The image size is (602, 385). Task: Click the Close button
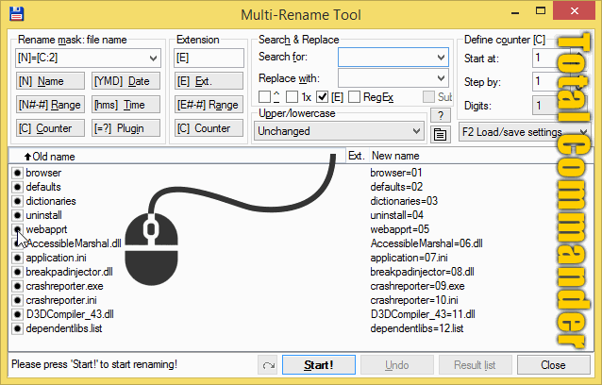pyautogui.click(x=553, y=364)
